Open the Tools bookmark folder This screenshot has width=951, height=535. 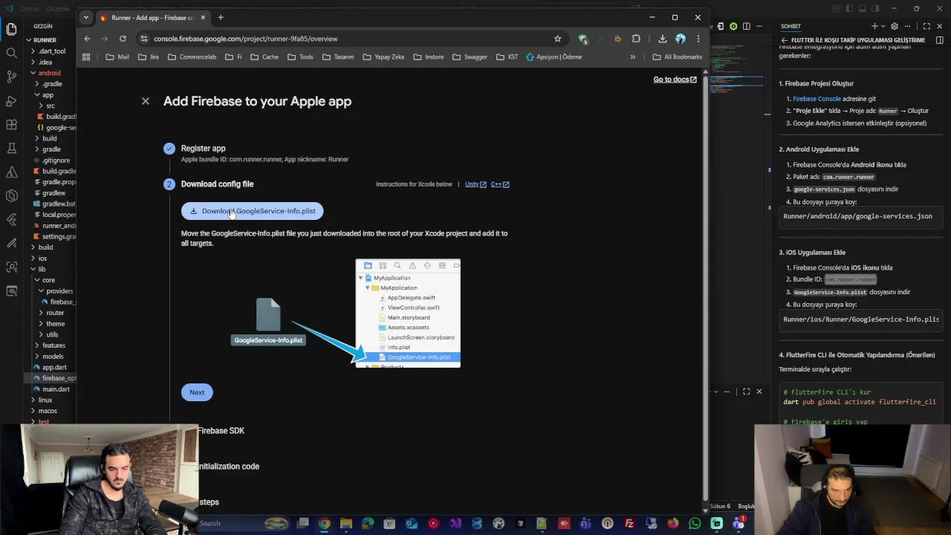tap(300, 56)
